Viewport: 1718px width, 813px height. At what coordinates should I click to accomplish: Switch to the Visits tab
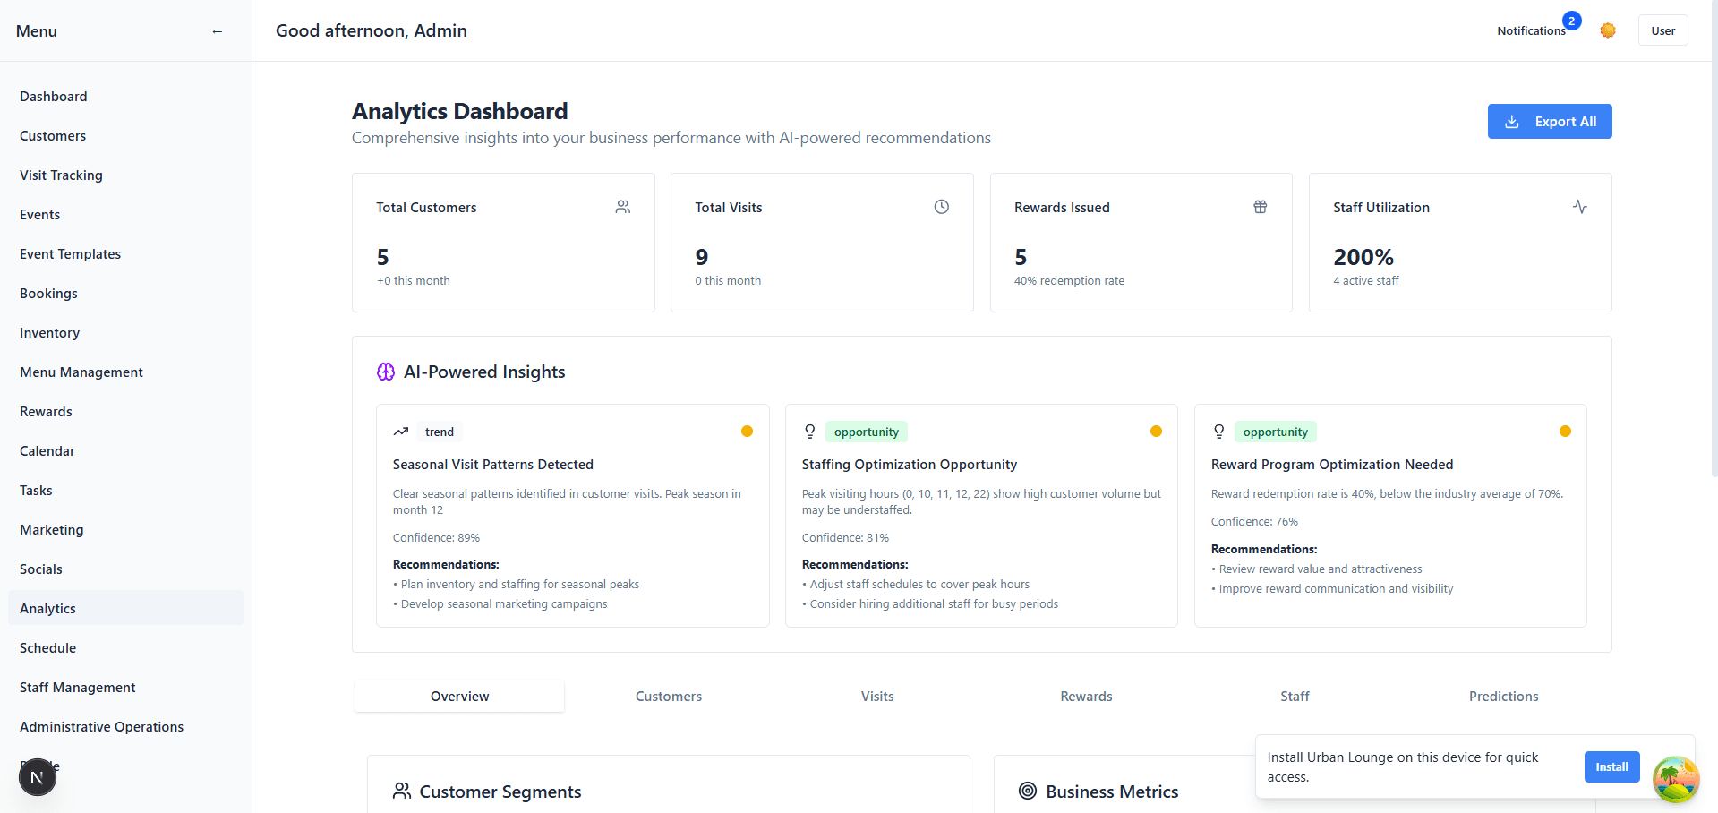pyautogui.click(x=877, y=697)
